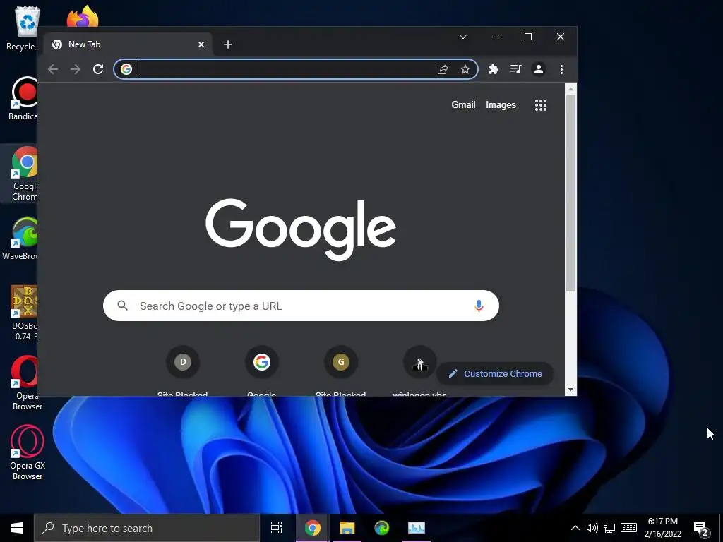This screenshot has height=542, width=723.
Task: Open the Google shortcut tile
Action: coord(261,371)
